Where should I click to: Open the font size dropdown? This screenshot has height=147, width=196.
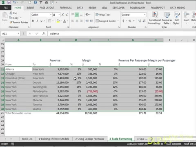[x=59, y=15]
